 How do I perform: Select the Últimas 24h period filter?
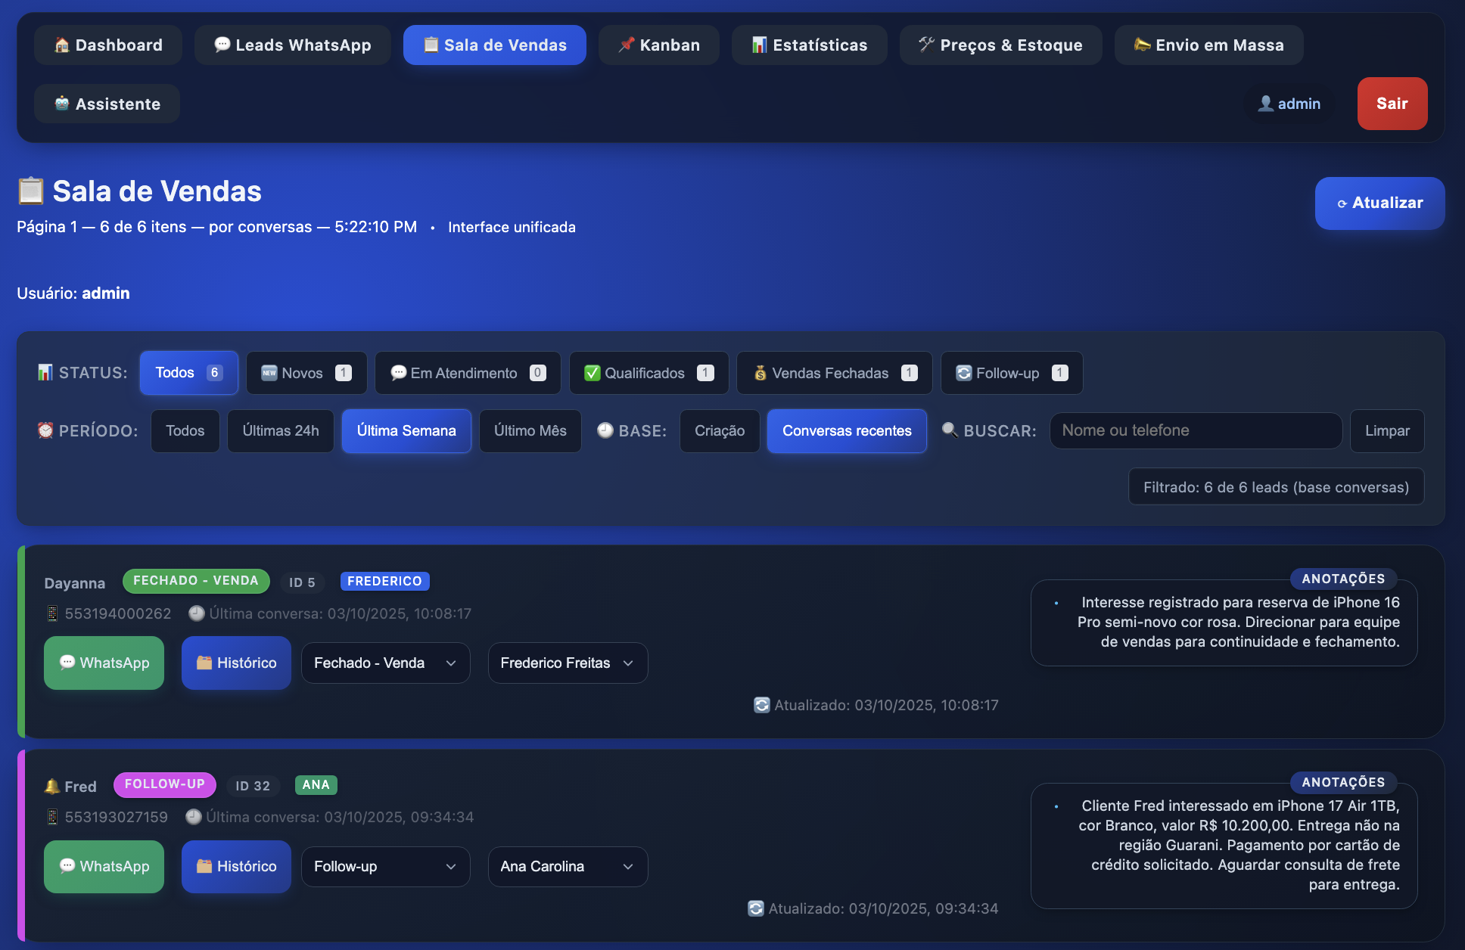tap(280, 430)
